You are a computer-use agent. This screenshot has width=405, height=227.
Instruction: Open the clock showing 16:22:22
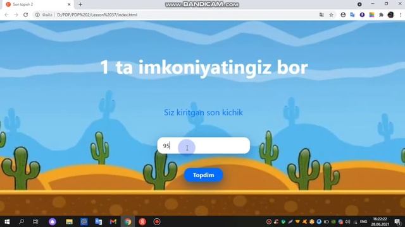coord(380,221)
